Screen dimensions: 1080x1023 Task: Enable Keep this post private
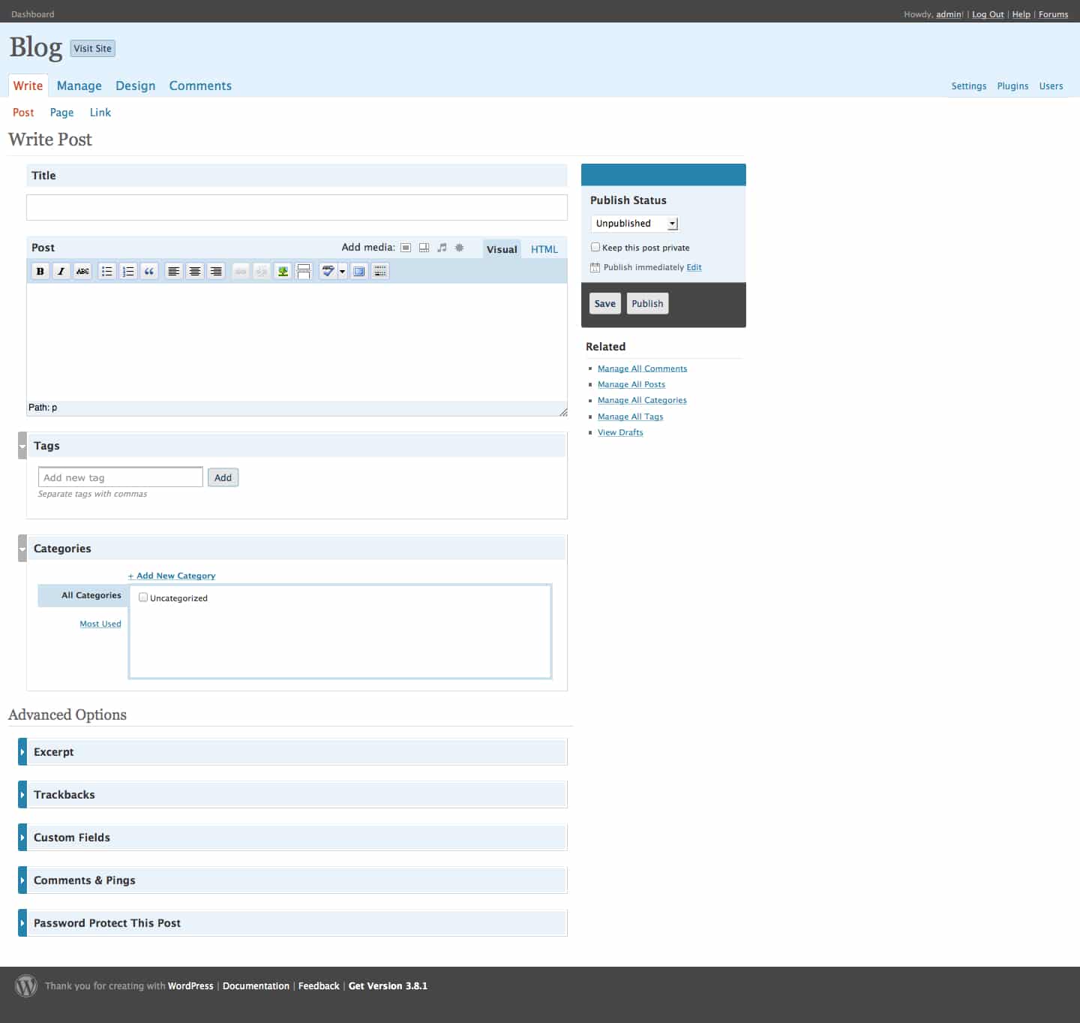click(595, 247)
